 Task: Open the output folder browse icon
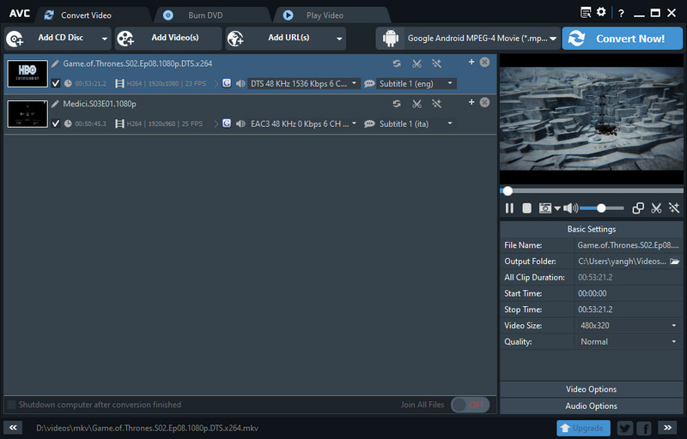675,262
